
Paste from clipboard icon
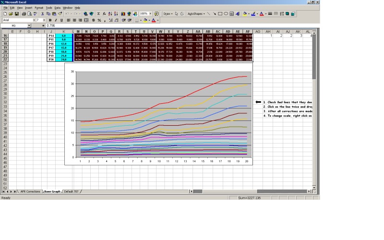pyautogui.click(x=54, y=14)
